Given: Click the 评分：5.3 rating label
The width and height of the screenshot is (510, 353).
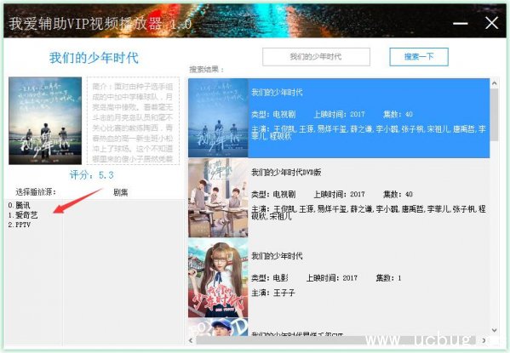Looking at the screenshot, I should 92,175.
